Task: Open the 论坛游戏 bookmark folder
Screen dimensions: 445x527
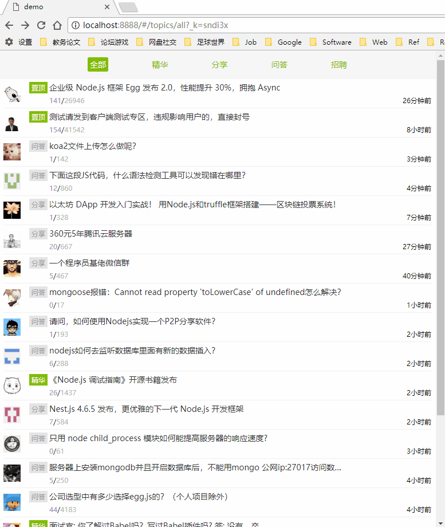Action: click(x=108, y=42)
